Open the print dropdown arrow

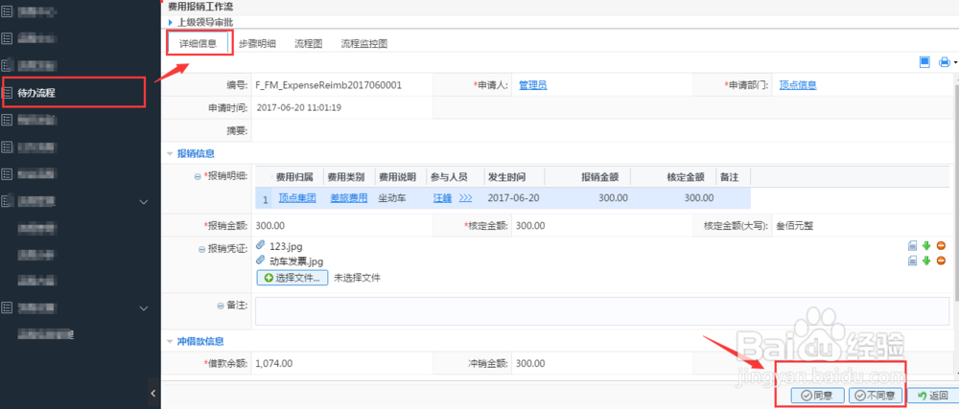(x=955, y=62)
